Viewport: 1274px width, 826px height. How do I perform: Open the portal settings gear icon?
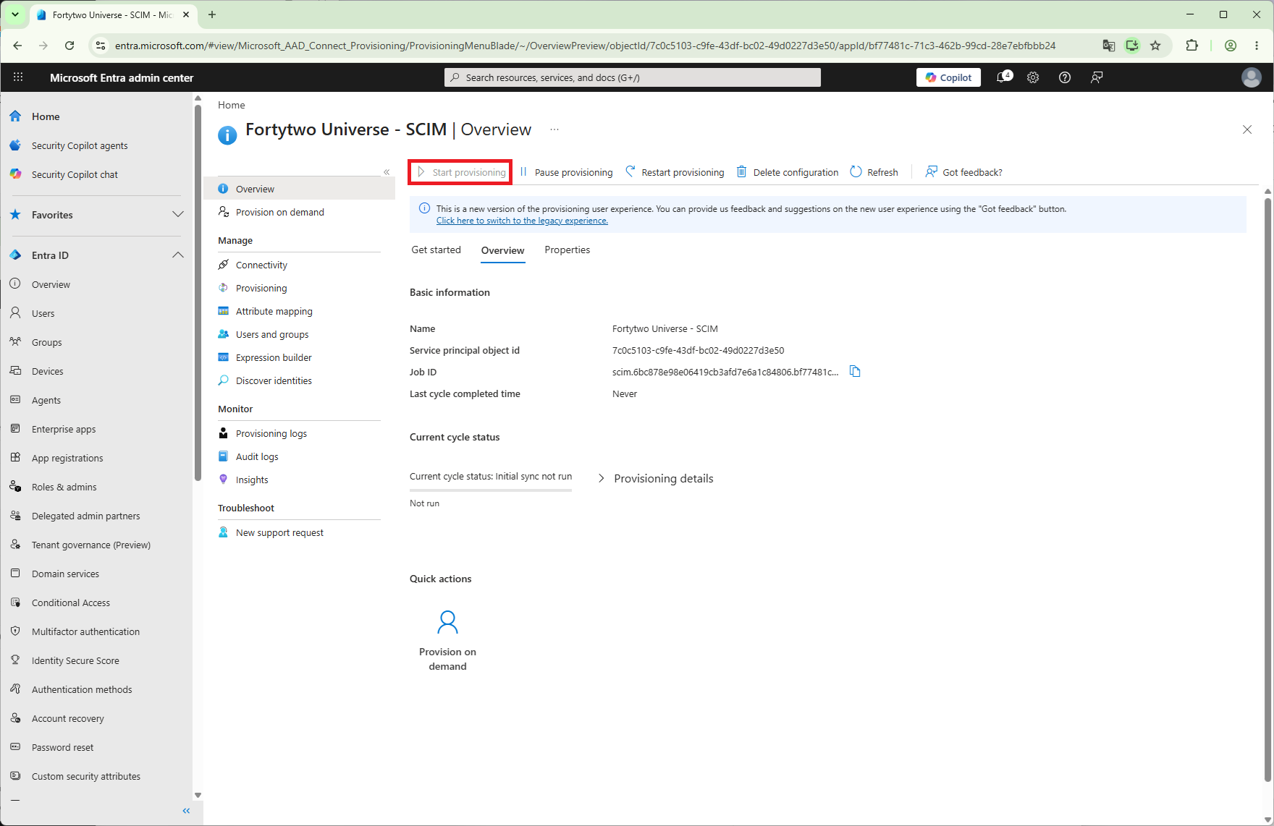point(1033,77)
